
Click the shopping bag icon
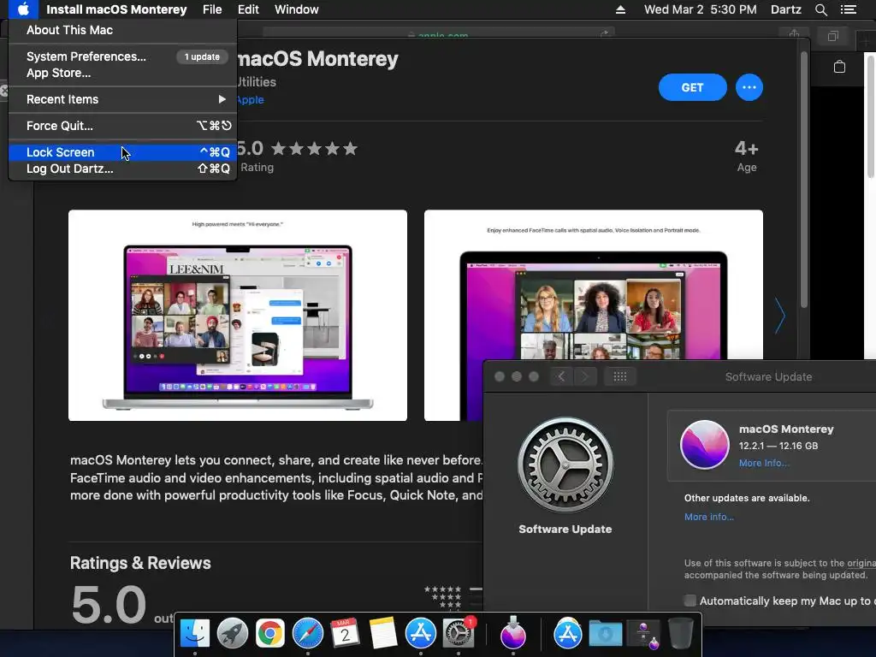pos(839,67)
